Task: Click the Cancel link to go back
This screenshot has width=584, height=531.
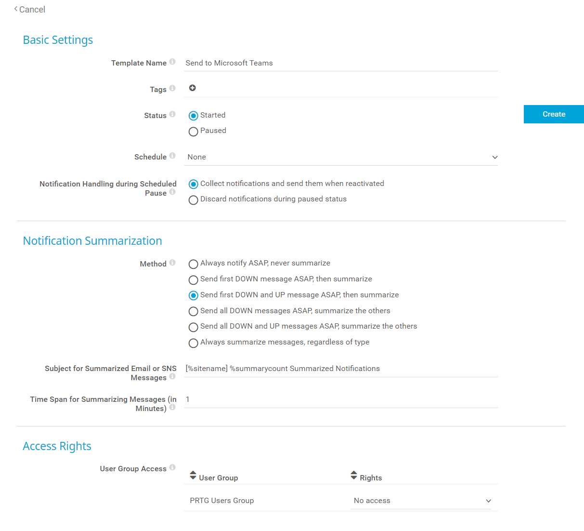Action: click(30, 10)
